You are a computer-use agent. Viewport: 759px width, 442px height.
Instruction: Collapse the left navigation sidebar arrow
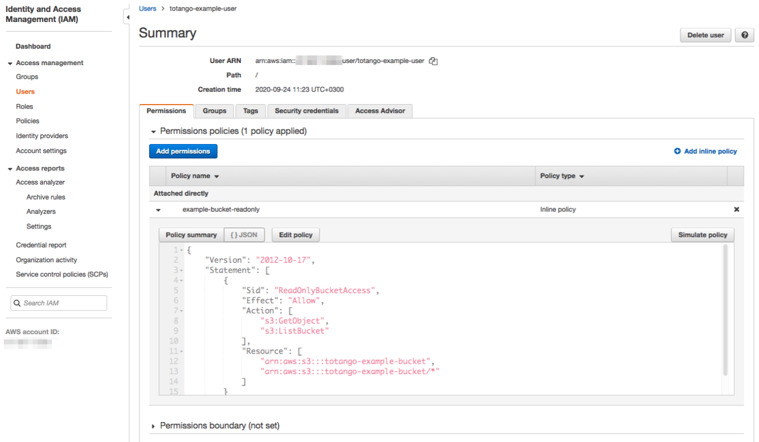click(x=127, y=17)
